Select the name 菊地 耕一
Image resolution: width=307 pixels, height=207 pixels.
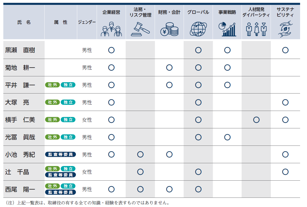click(x=20, y=67)
